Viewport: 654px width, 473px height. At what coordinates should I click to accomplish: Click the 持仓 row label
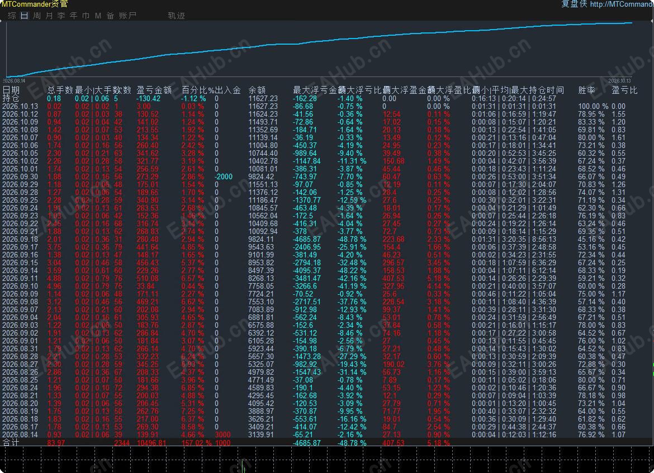(11, 98)
